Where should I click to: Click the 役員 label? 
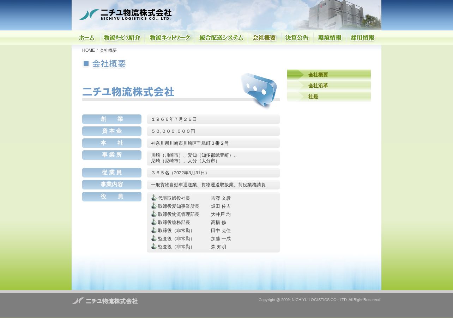112,197
